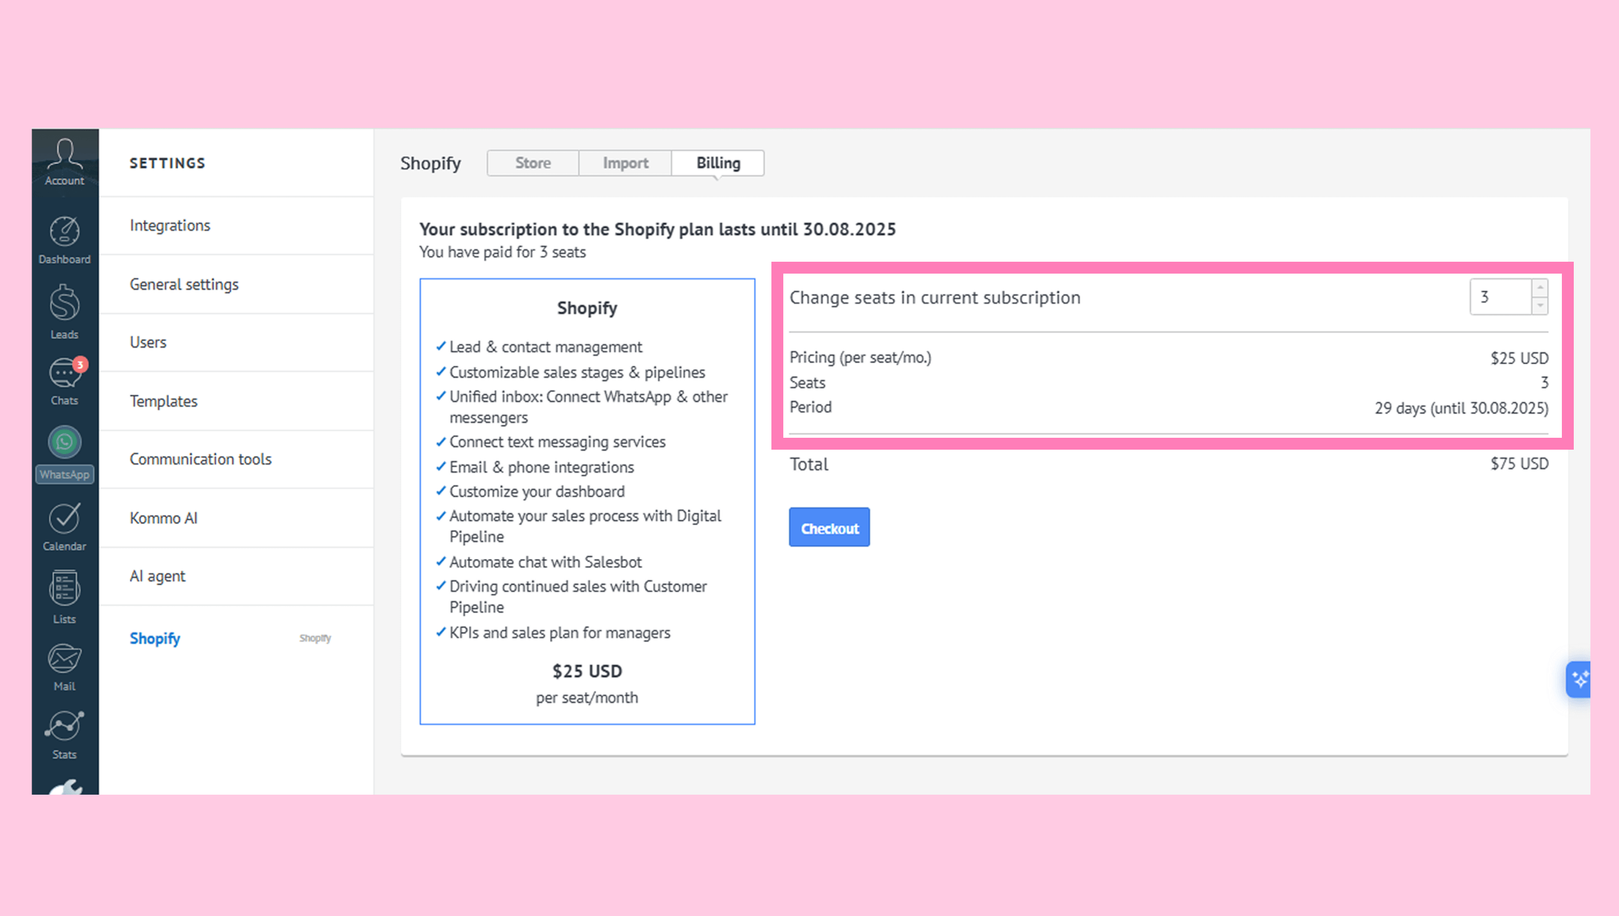
Task: Click 'Connect text messaging services' feature line
Action: 557,443
